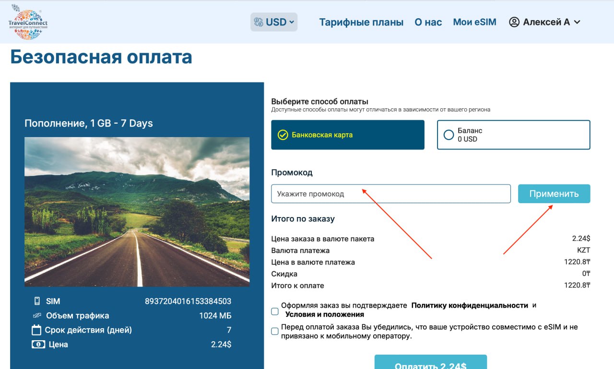Click the checkmark icon on Банковская карта

point(283,135)
